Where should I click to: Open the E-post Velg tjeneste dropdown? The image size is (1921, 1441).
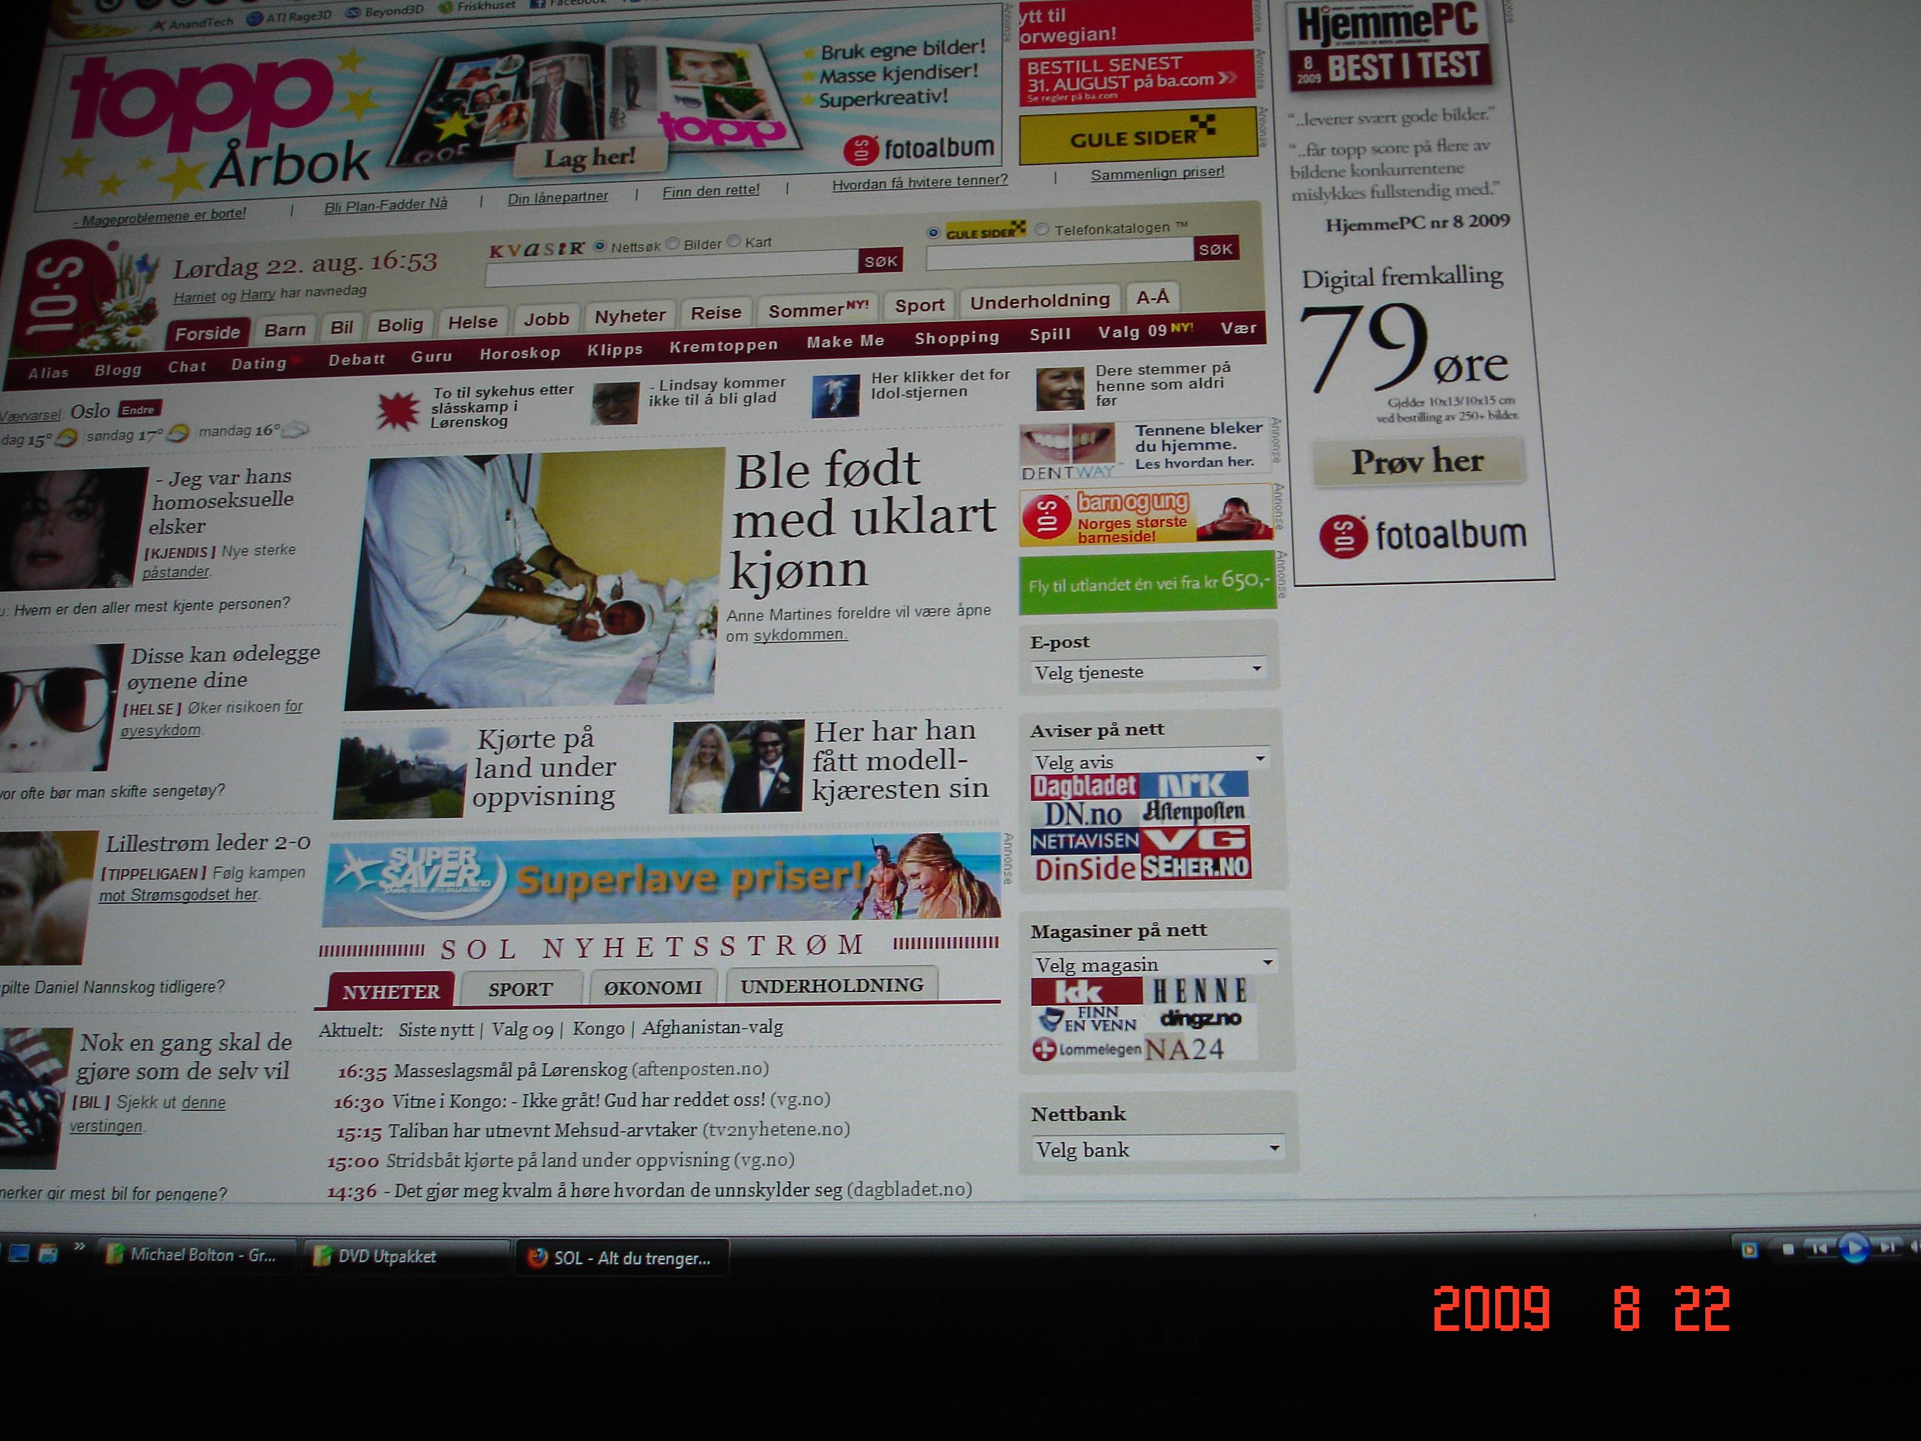[1148, 672]
